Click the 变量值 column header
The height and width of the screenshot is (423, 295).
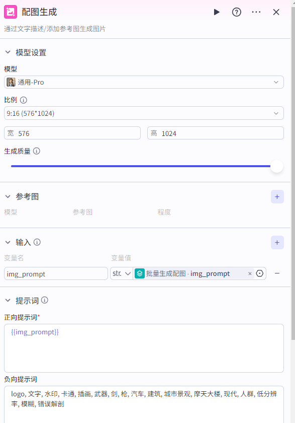[x=121, y=258]
